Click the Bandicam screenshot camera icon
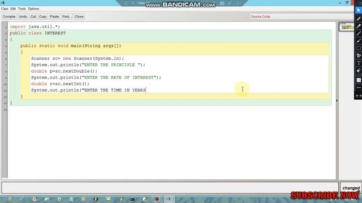The height and width of the screenshot is (203, 362). coord(222,3)
